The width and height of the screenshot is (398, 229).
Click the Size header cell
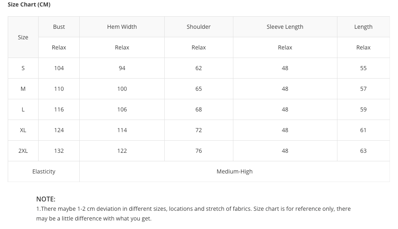(x=23, y=37)
